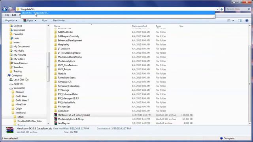Open the view options dropdown arrow
Viewport: 253px width, 142px height.
(x=233, y=21)
